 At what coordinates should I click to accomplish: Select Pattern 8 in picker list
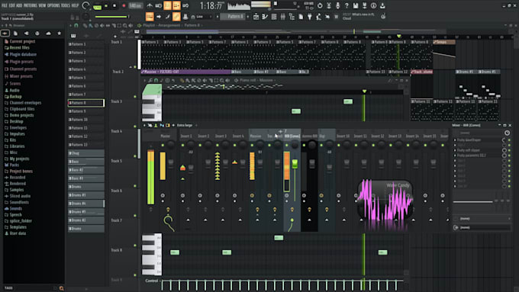coord(86,103)
